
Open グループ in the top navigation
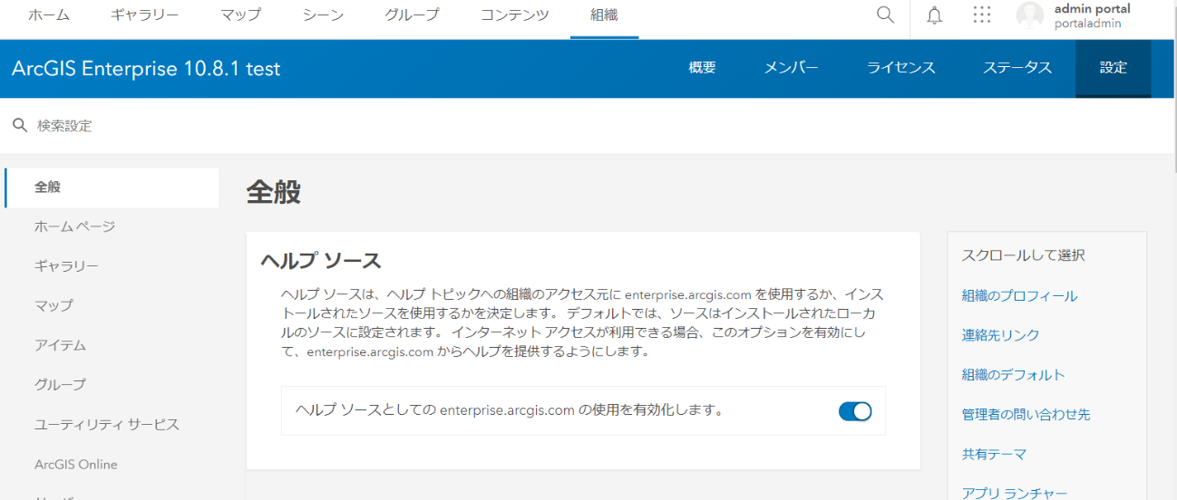point(412,15)
